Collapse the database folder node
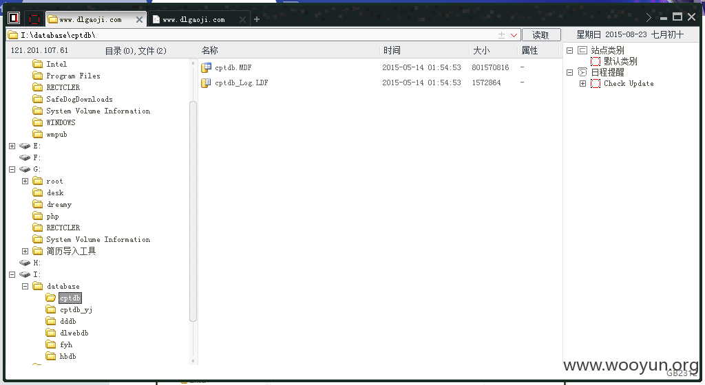The height and width of the screenshot is (385, 705). tap(25, 286)
